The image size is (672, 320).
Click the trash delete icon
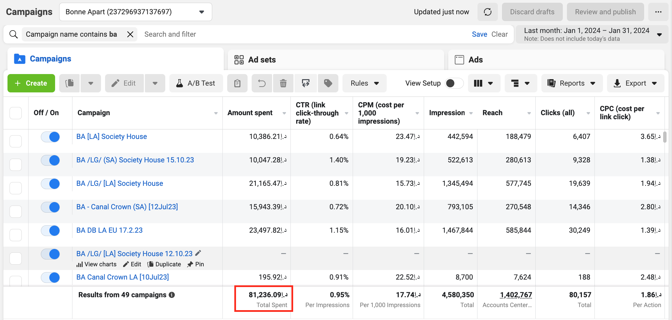pyautogui.click(x=283, y=83)
